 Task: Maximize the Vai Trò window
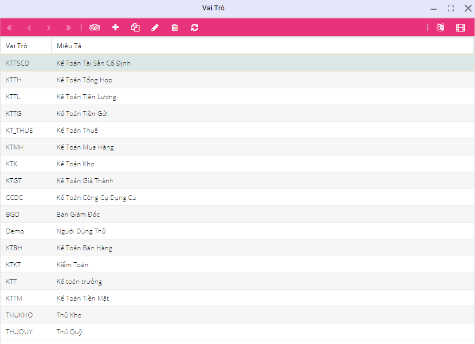coord(451,8)
